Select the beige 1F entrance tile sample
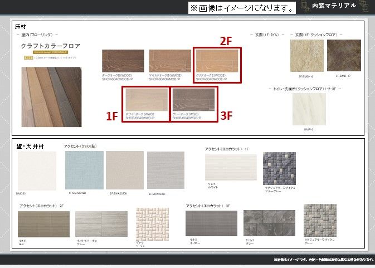 tap(306, 56)
